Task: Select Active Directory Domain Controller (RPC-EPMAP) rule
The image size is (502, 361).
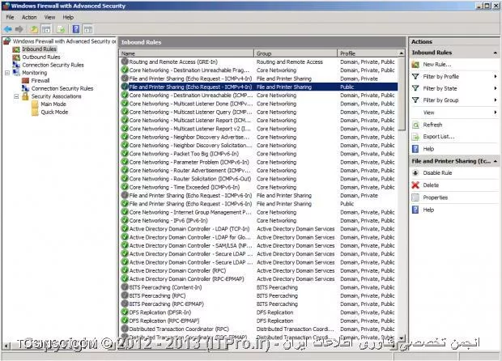Action: (x=259, y=279)
